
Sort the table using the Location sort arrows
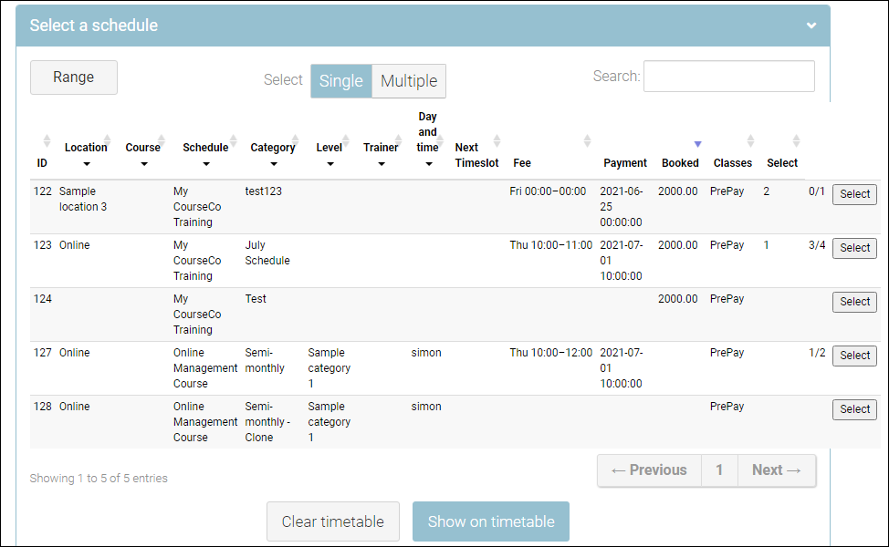click(108, 141)
